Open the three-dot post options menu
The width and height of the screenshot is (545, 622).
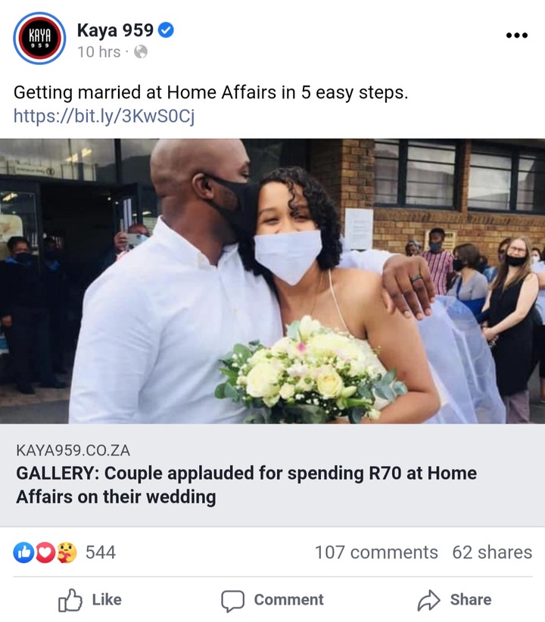517,36
